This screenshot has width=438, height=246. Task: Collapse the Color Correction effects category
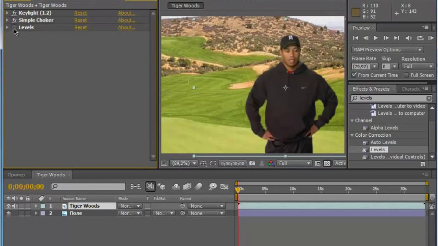click(x=352, y=135)
